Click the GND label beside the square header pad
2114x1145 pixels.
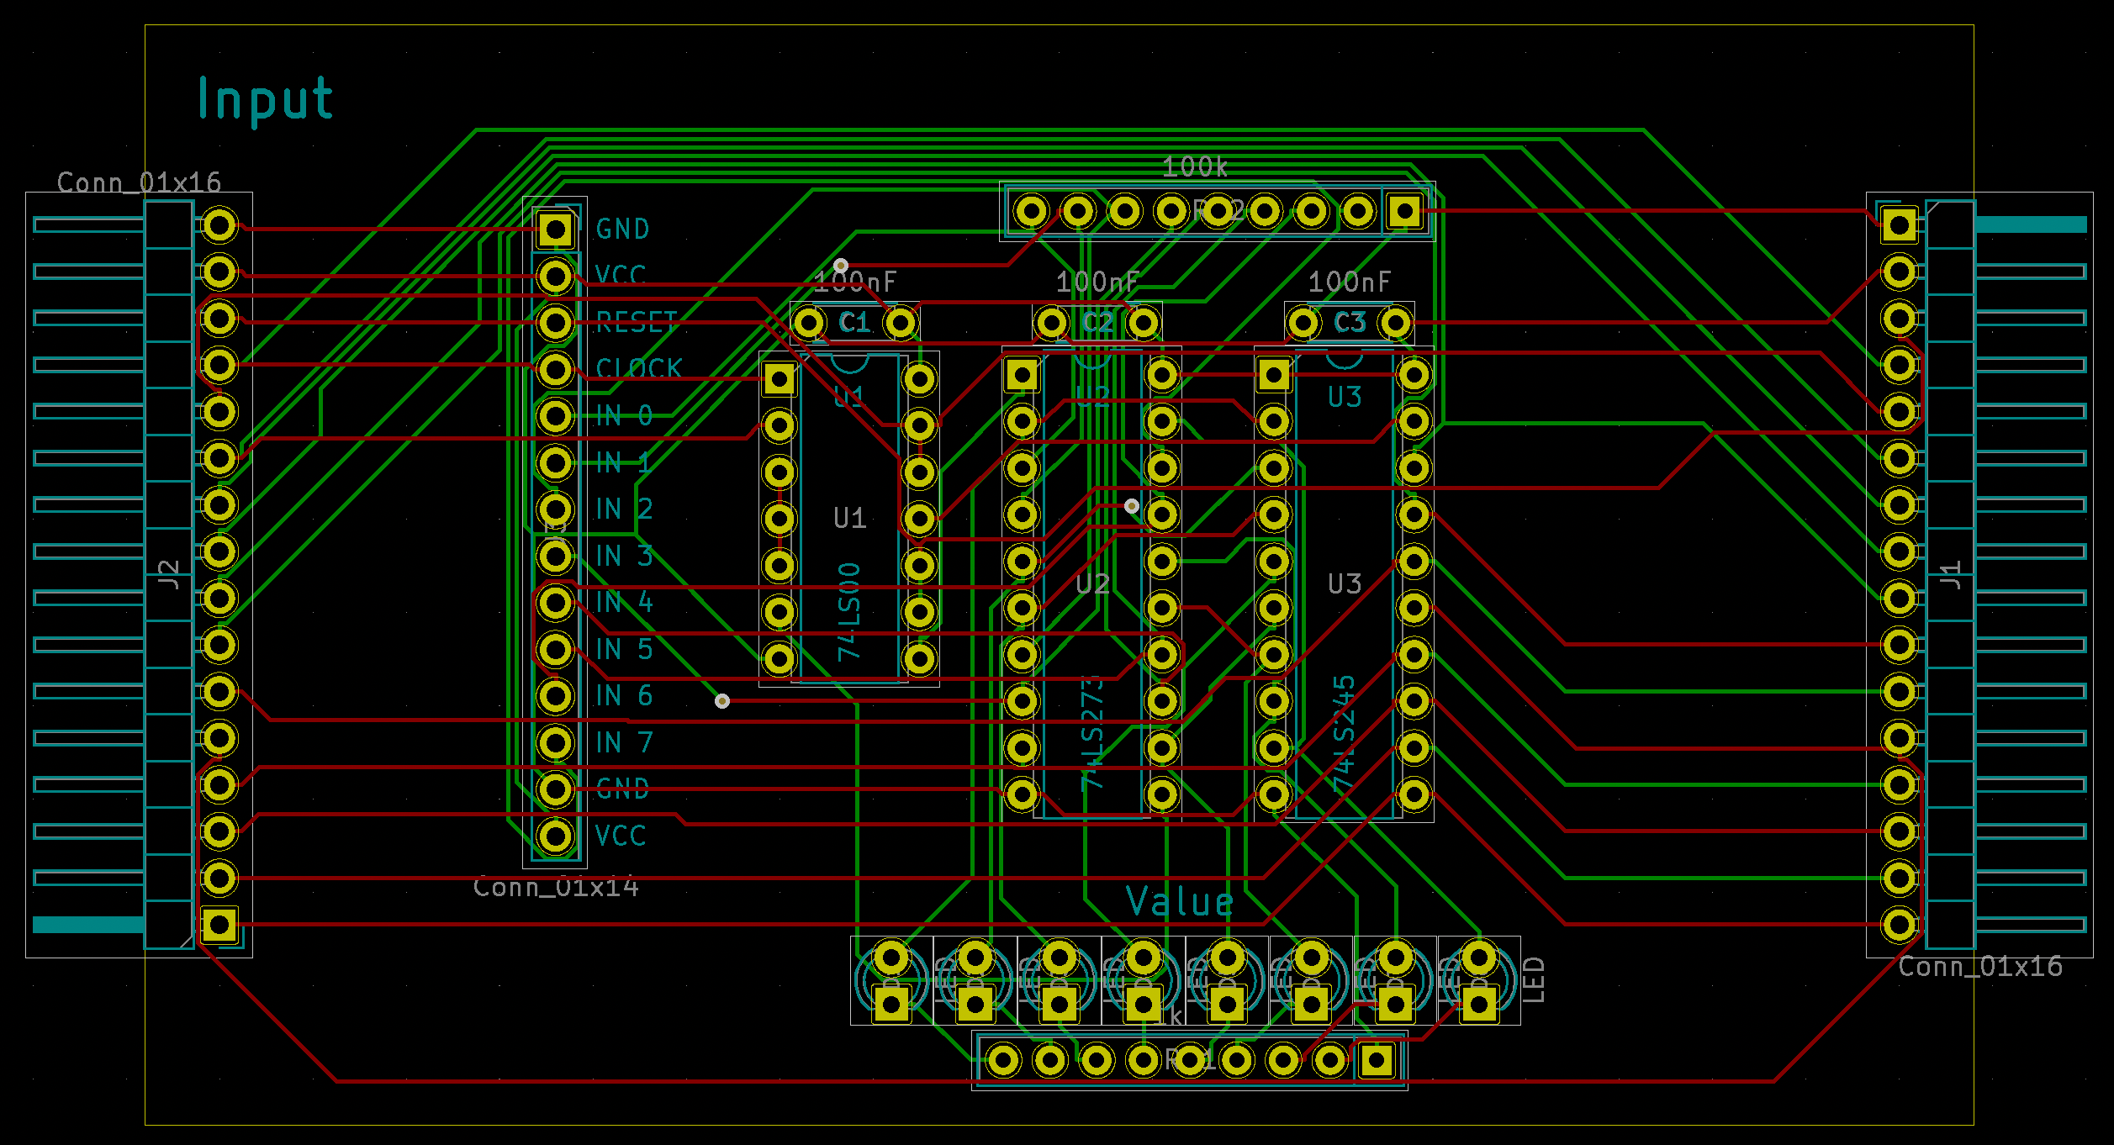[622, 229]
